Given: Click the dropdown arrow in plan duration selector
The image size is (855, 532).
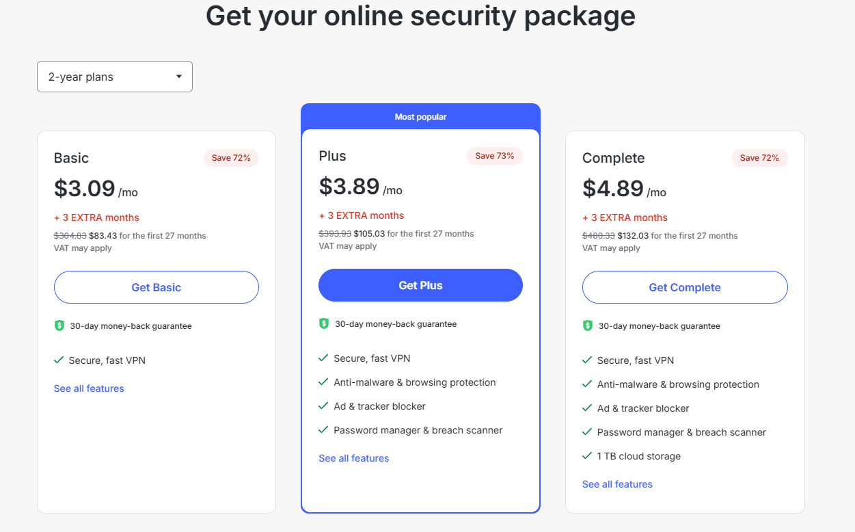Looking at the screenshot, I should 179,77.
